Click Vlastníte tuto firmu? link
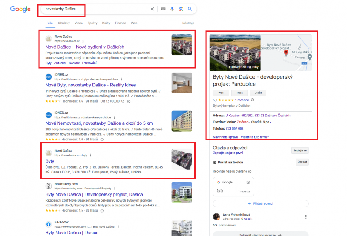The height and width of the screenshot is (236, 347). [x=255, y=137]
